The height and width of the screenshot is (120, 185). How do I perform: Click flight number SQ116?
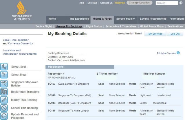[52, 111]
